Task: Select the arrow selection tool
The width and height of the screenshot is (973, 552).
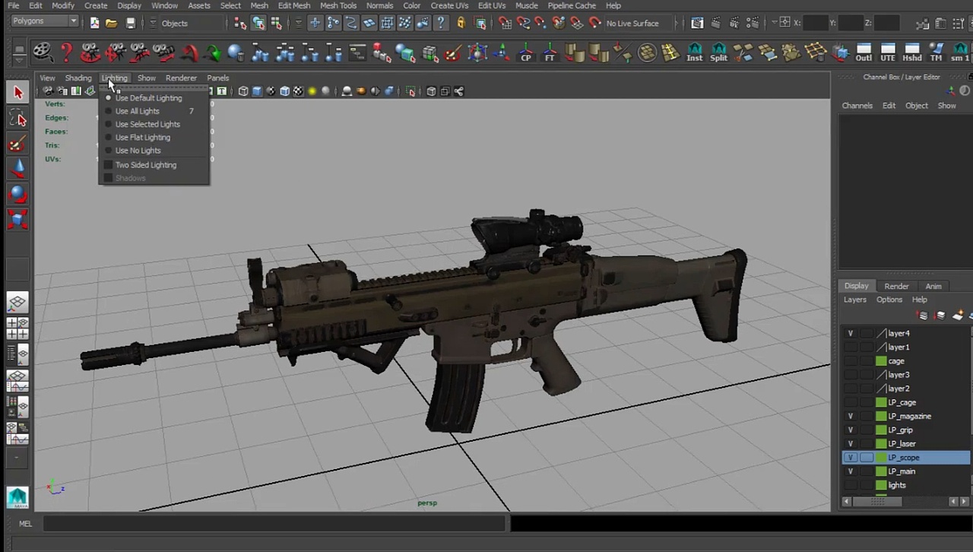Action: coord(18,91)
